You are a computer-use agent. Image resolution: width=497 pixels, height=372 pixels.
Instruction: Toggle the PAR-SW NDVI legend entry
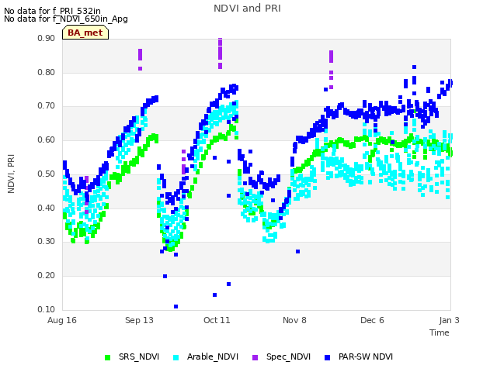click(359, 357)
